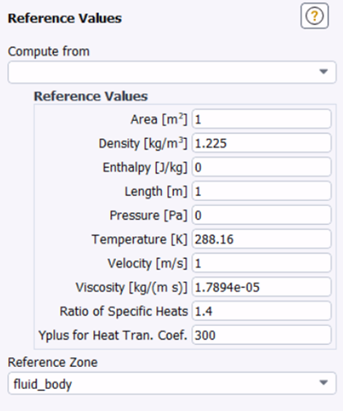Click the Reference Zone label
This screenshot has width=343, height=411.
[x=52, y=363]
